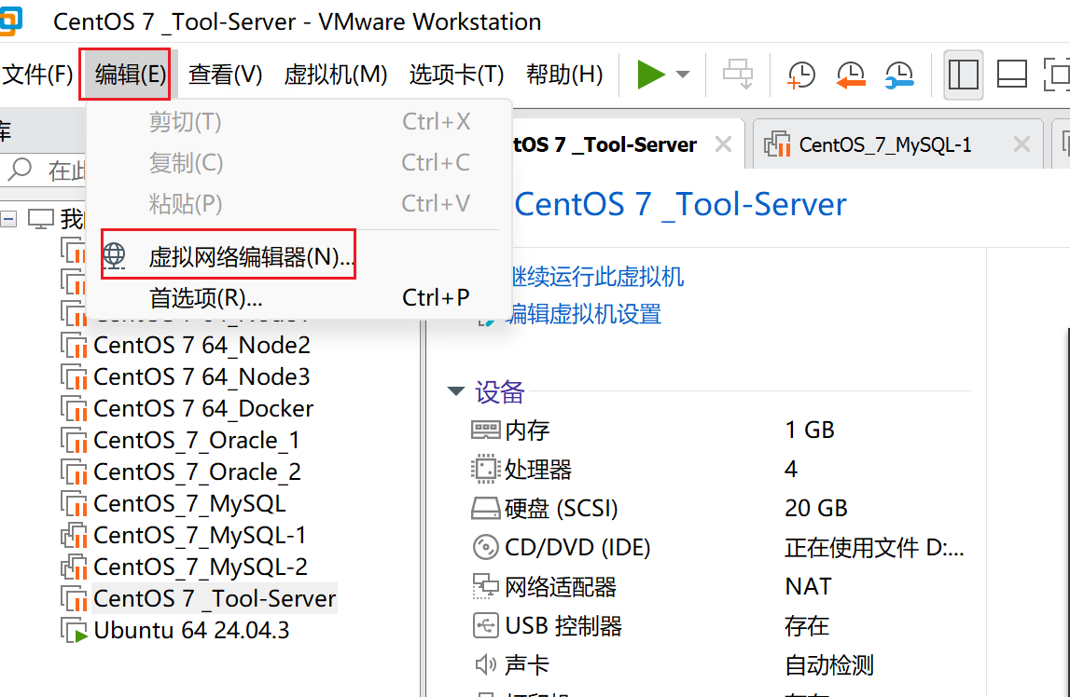
Task: Select CentOS_7_Oracle_2 in library
Action: 197,471
